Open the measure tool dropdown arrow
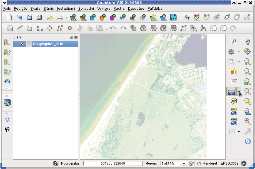This screenshot has height=169, width=255. tap(239, 92)
